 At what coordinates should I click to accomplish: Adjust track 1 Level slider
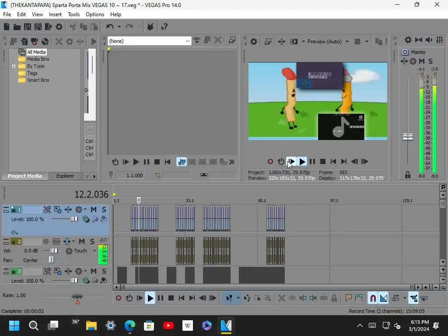coord(73,219)
